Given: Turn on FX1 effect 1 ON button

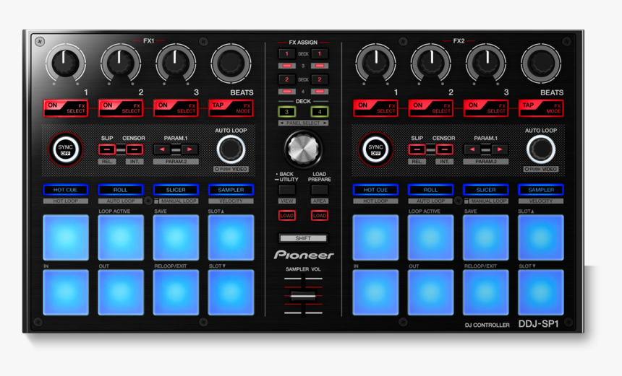Looking at the screenshot, I should click(66, 108).
